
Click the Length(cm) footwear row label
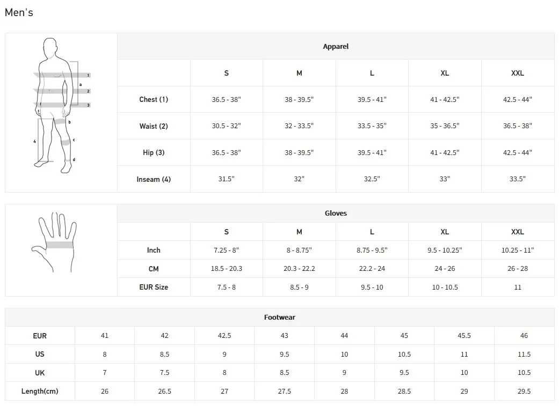[x=40, y=391]
